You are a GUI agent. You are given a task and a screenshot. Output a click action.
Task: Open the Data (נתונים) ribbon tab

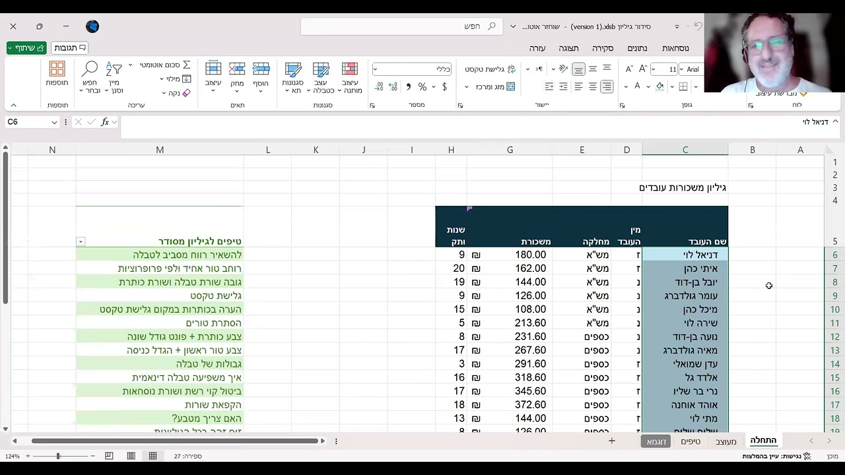637,48
